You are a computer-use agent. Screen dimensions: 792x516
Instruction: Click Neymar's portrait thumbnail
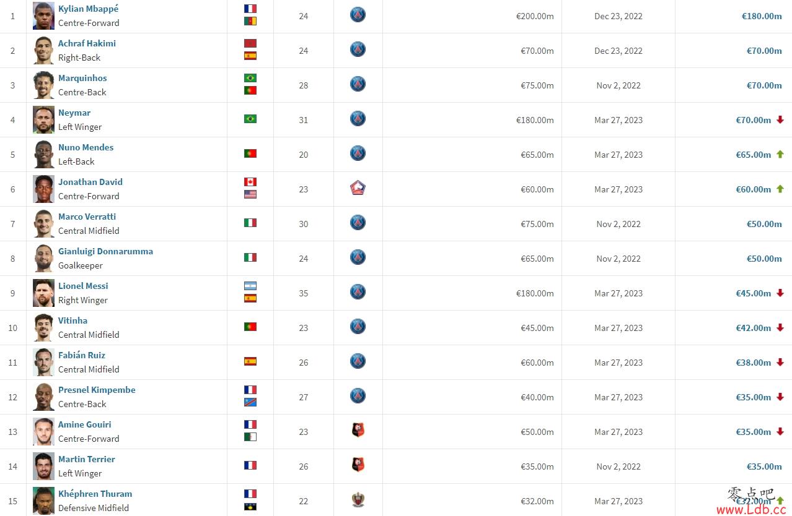click(43, 119)
